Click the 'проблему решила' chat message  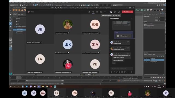pos(118,60)
